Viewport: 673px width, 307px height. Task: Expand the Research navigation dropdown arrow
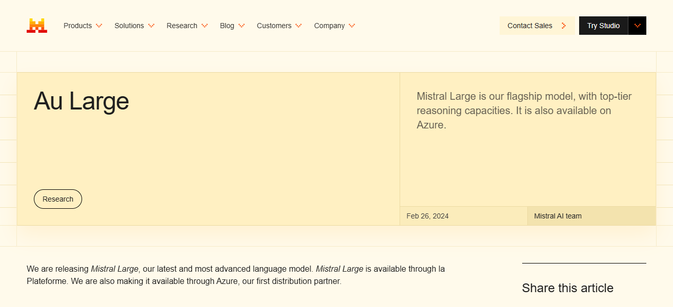[x=205, y=26]
